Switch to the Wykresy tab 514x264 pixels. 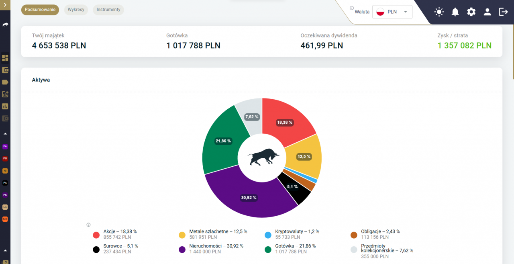pos(76,10)
